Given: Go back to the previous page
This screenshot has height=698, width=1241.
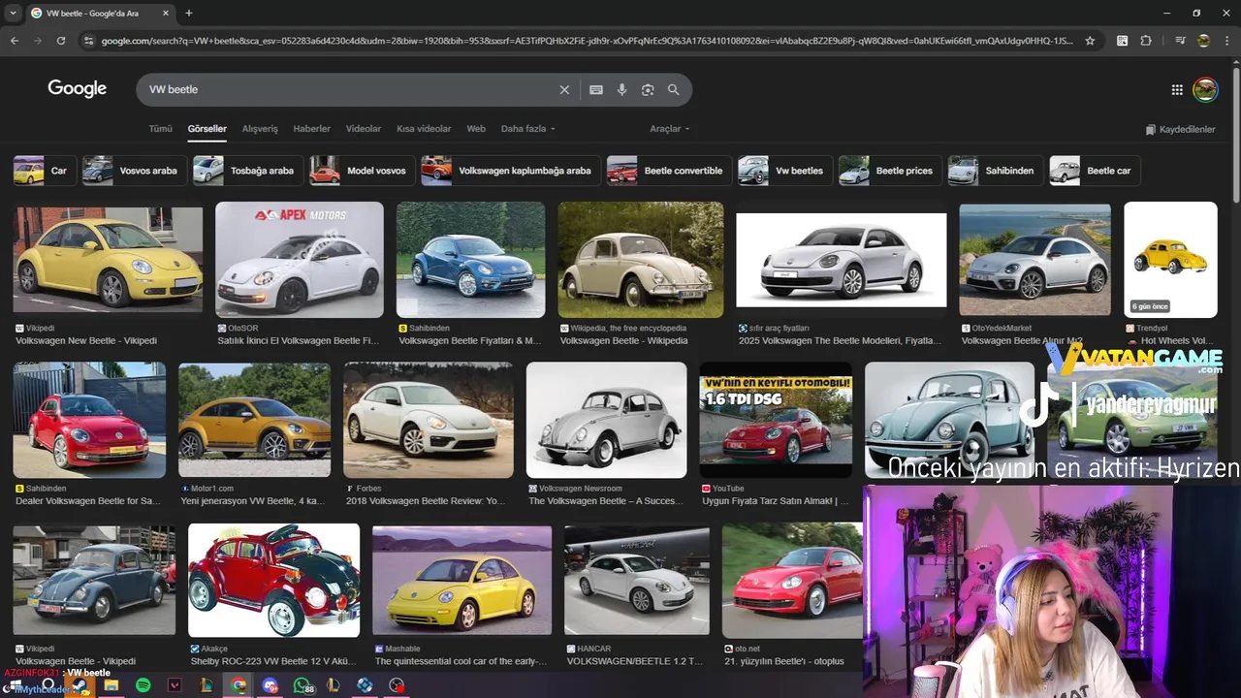Looking at the screenshot, I should (15, 41).
